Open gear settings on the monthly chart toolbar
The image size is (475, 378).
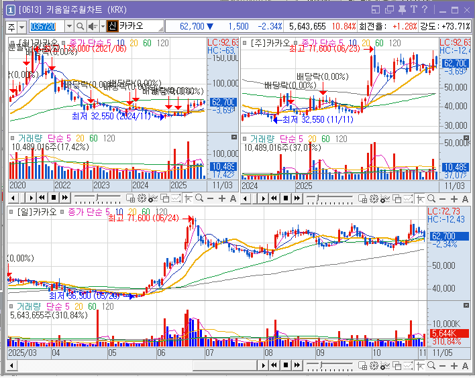[142, 198]
